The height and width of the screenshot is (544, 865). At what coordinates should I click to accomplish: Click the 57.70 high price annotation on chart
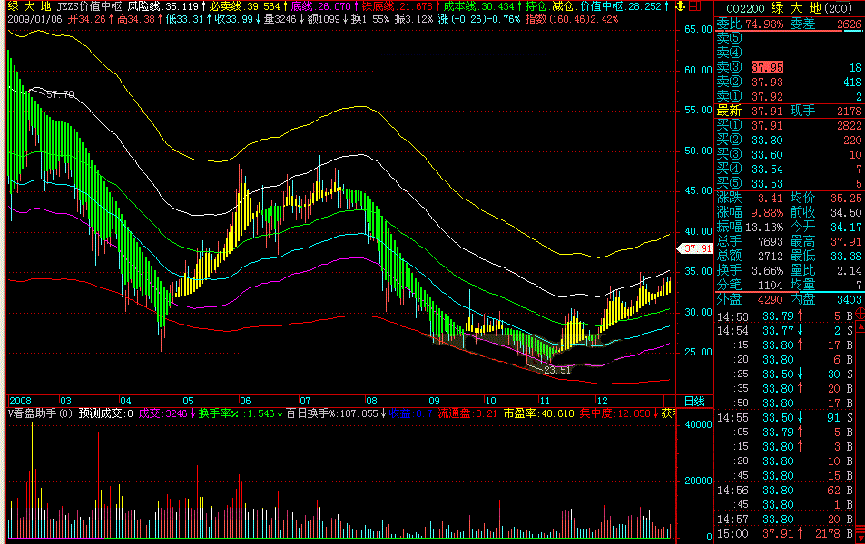click(x=60, y=94)
